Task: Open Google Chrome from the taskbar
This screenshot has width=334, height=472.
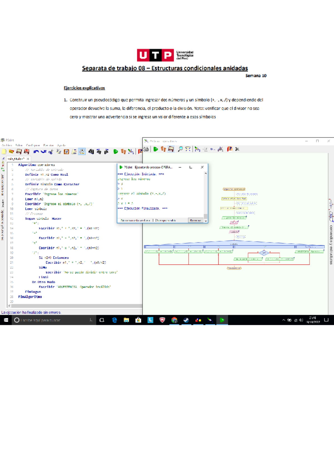Action: coord(174,320)
